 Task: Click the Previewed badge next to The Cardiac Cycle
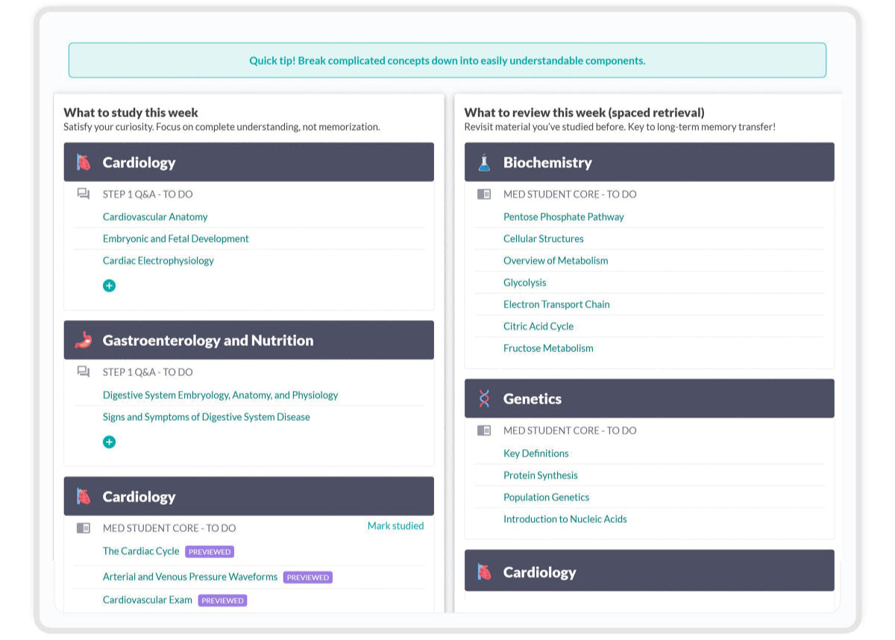point(210,552)
